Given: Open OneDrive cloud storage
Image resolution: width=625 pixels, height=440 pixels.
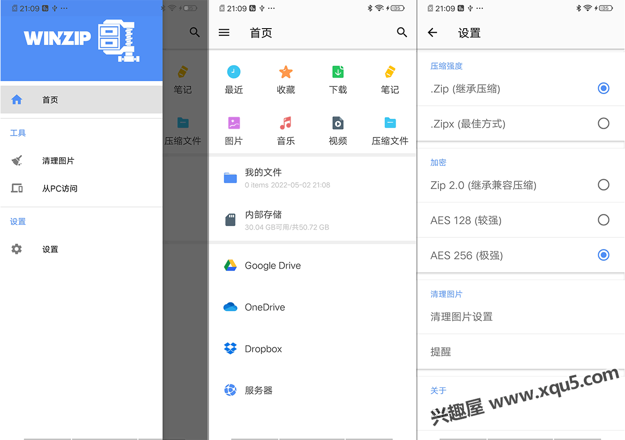Looking at the screenshot, I should tap(312, 307).
